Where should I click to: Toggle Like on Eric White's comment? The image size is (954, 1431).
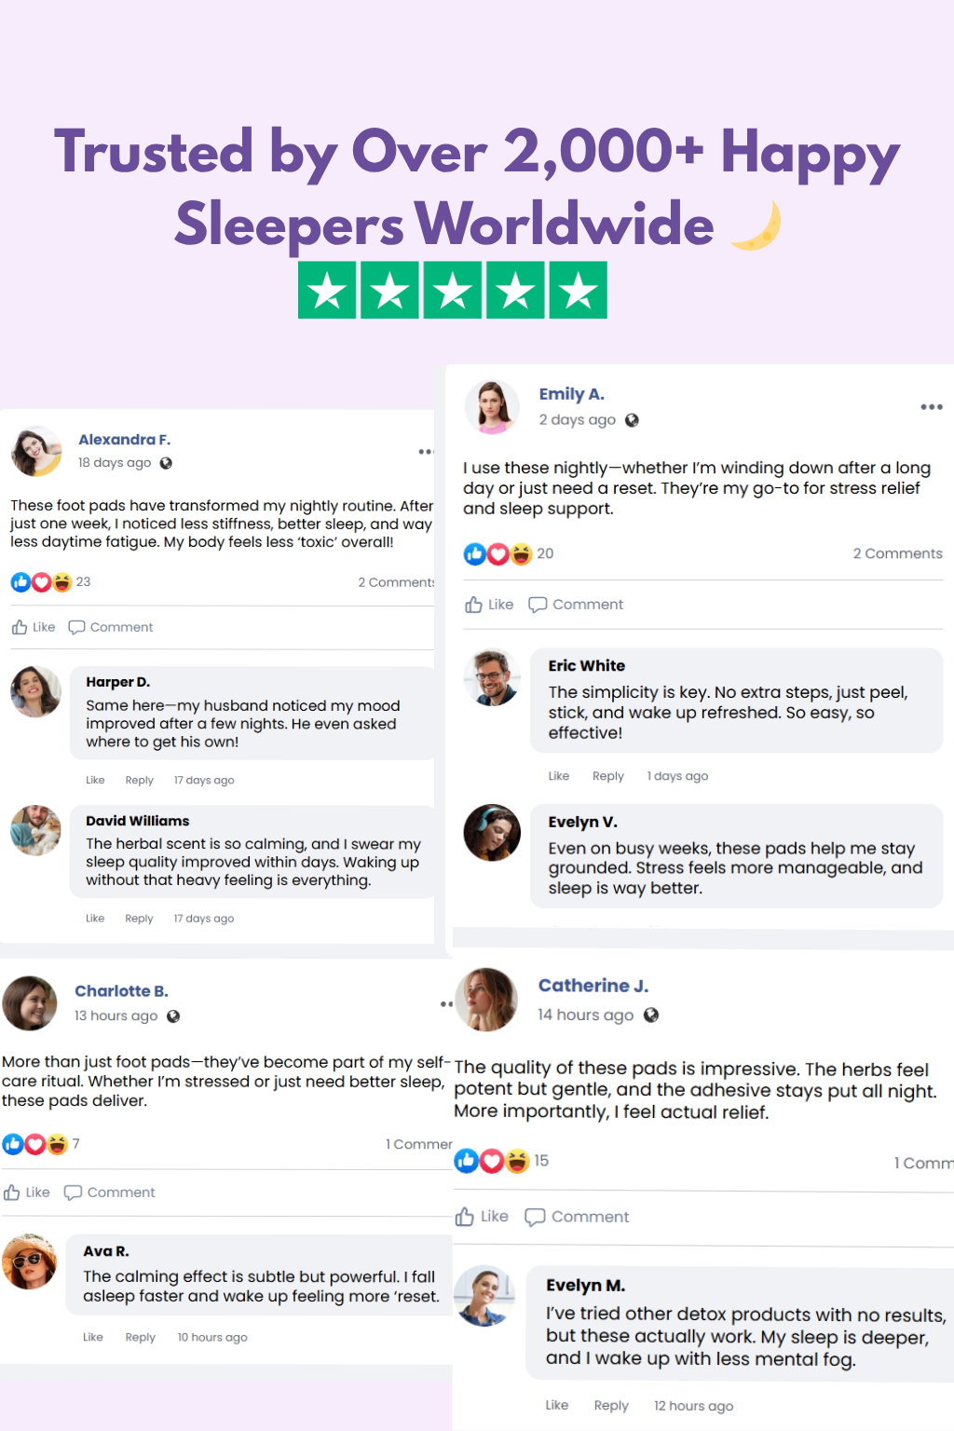coord(559,776)
